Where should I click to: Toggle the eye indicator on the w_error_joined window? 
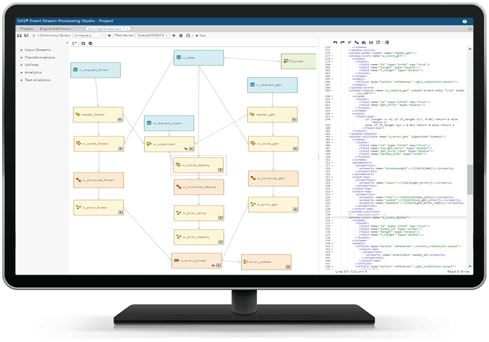click(214, 265)
